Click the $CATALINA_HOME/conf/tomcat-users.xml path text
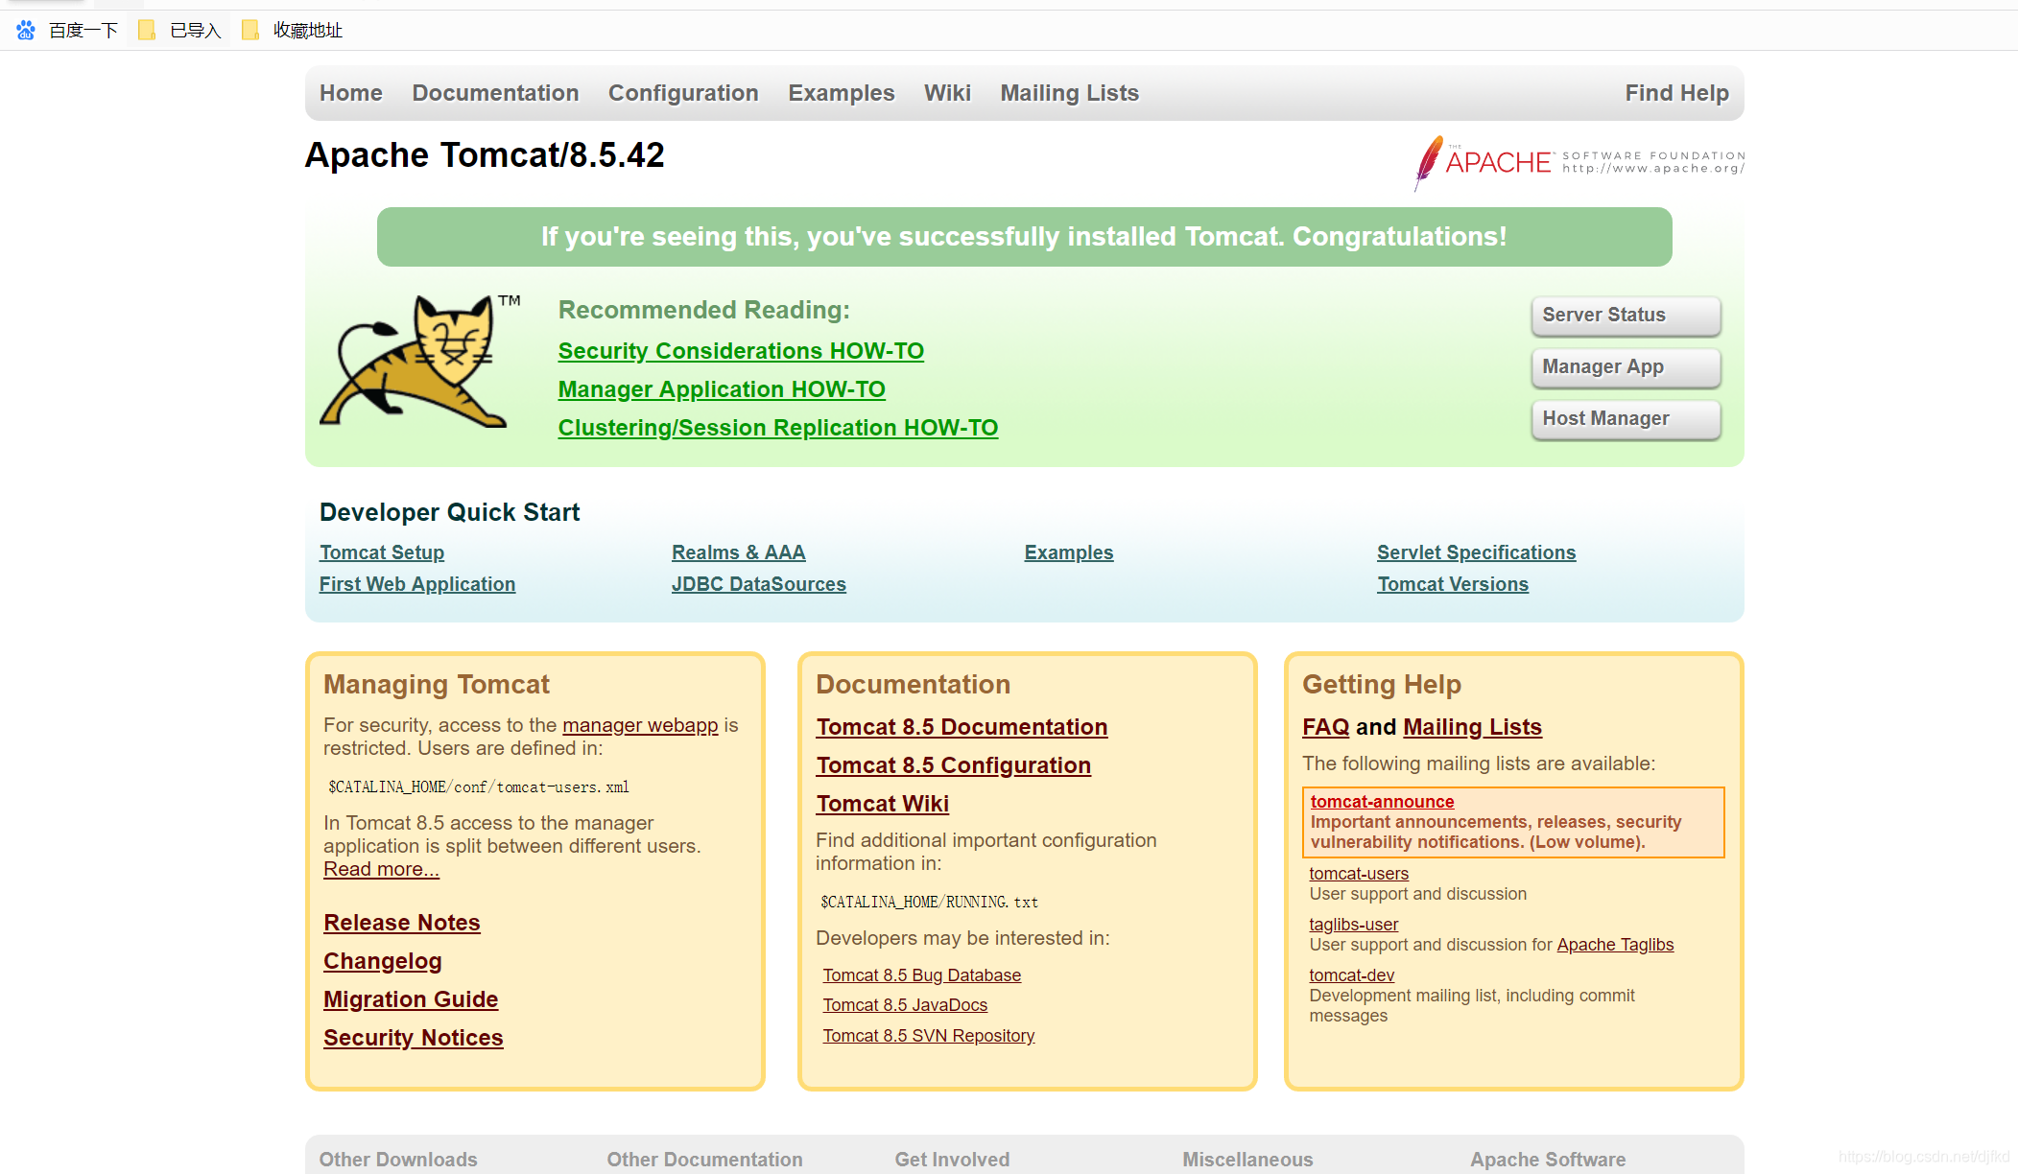The width and height of the screenshot is (2018, 1174). [479, 787]
